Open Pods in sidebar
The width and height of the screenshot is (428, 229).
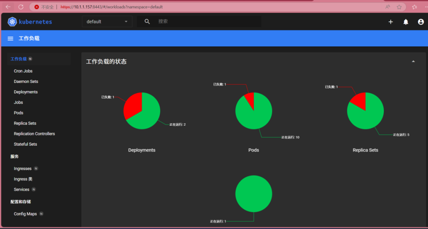tap(19, 113)
